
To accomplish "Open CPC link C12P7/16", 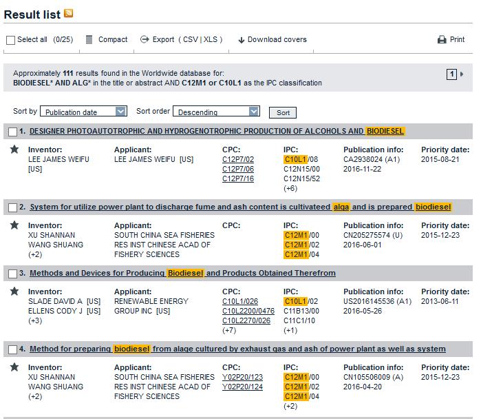I will [x=238, y=178].
